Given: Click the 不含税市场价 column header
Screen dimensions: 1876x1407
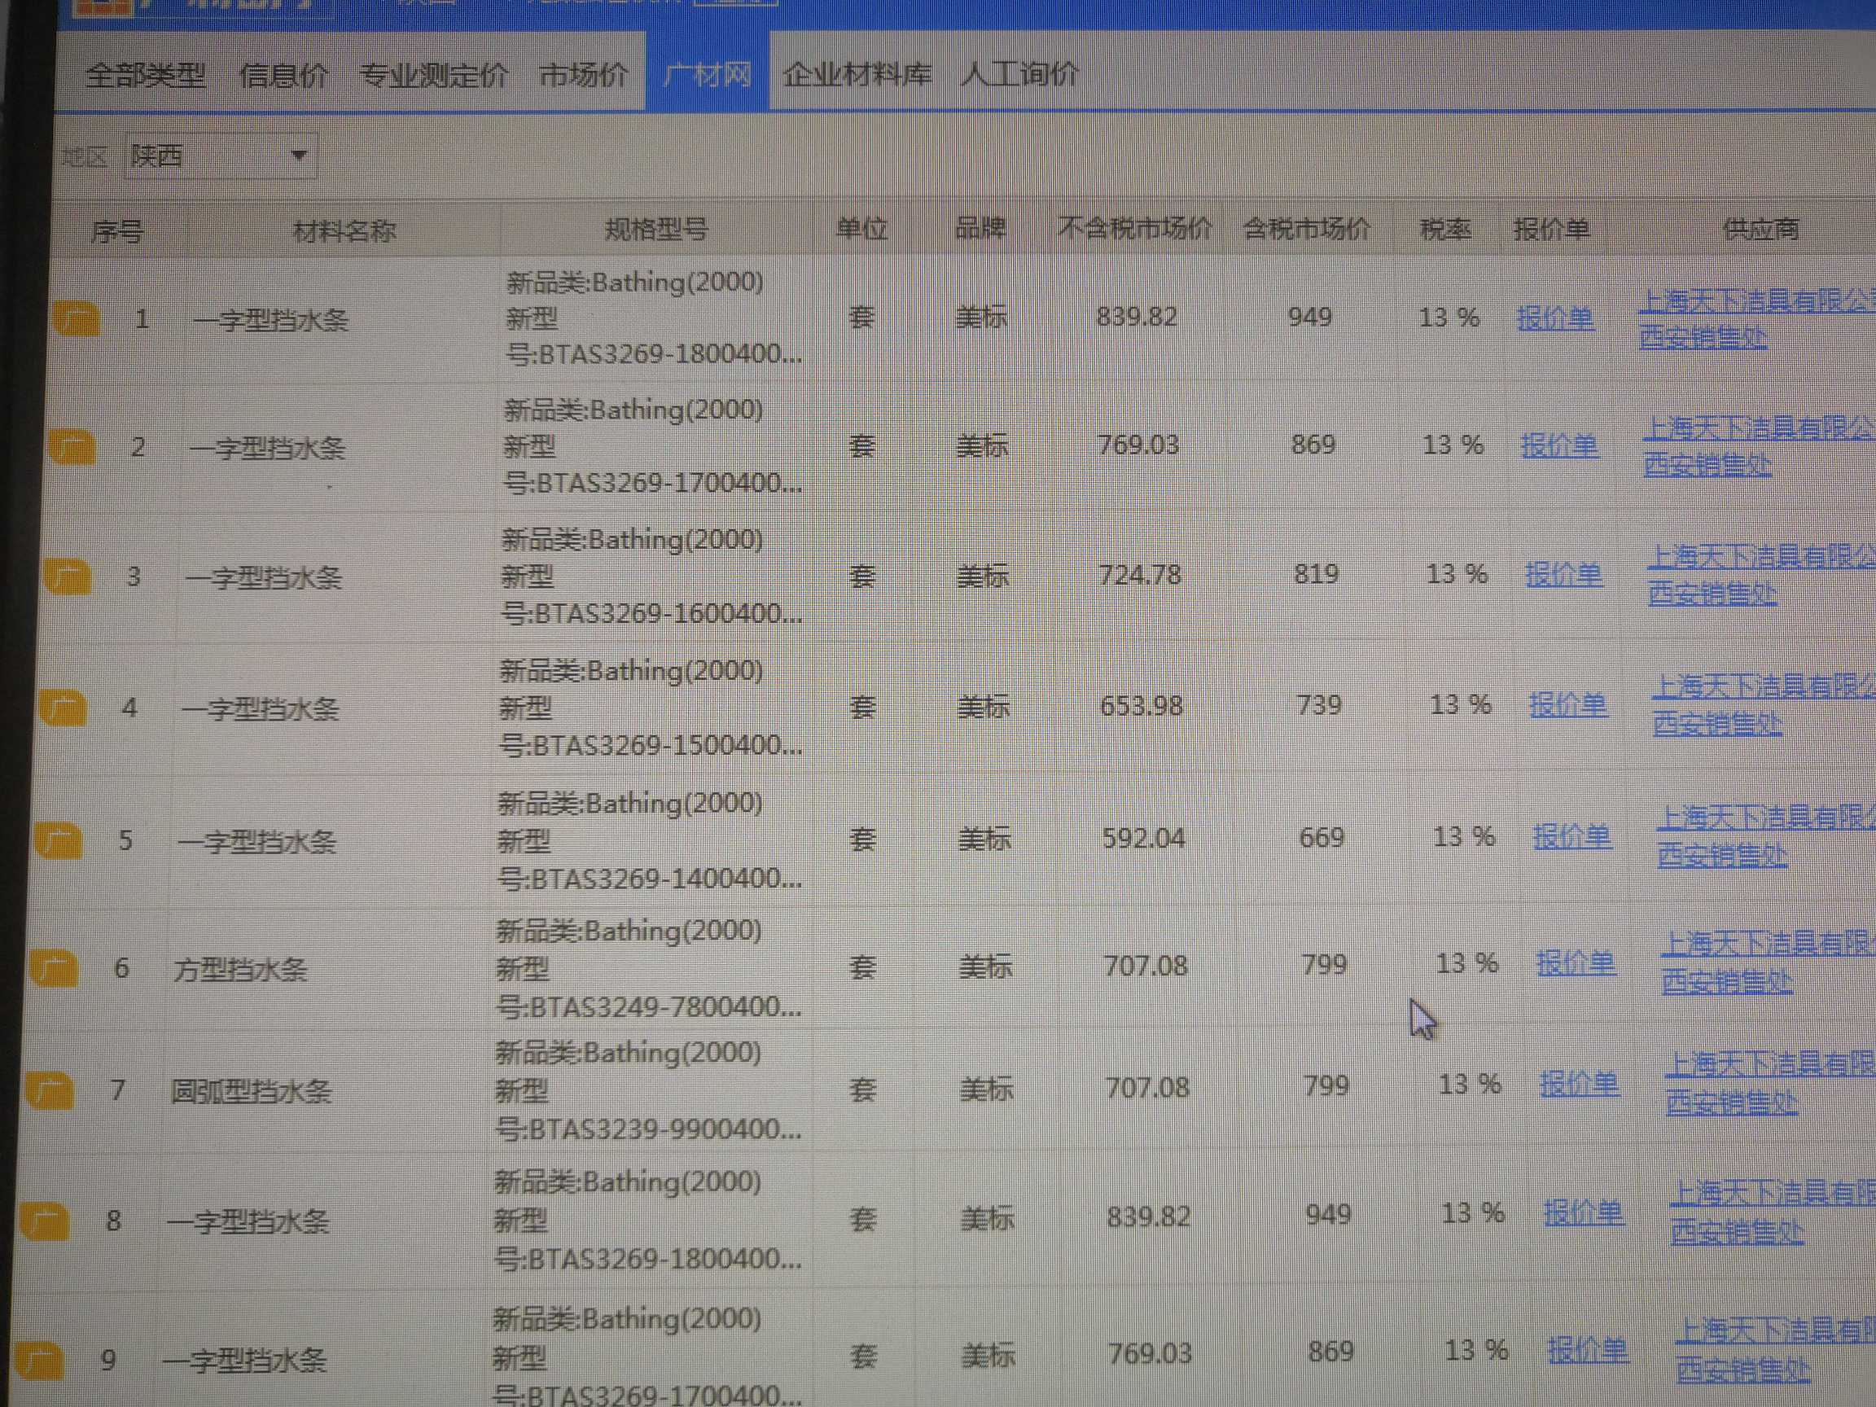Looking at the screenshot, I should [1134, 228].
